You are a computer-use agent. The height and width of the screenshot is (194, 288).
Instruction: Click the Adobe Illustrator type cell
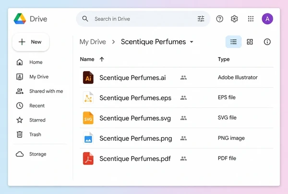click(x=238, y=77)
